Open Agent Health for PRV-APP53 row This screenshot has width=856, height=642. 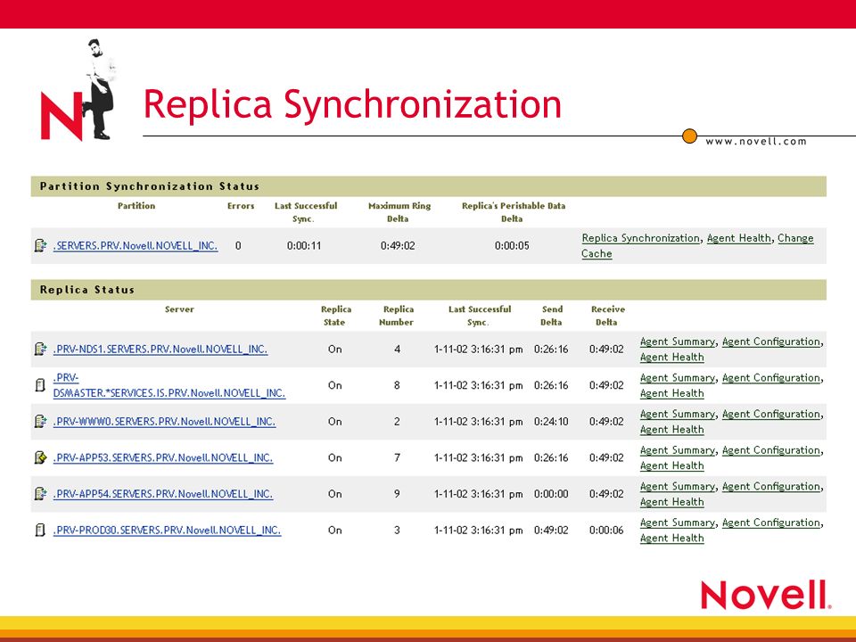[672, 465]
